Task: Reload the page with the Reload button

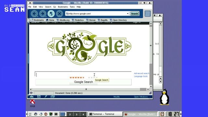Action: point(51,14)
